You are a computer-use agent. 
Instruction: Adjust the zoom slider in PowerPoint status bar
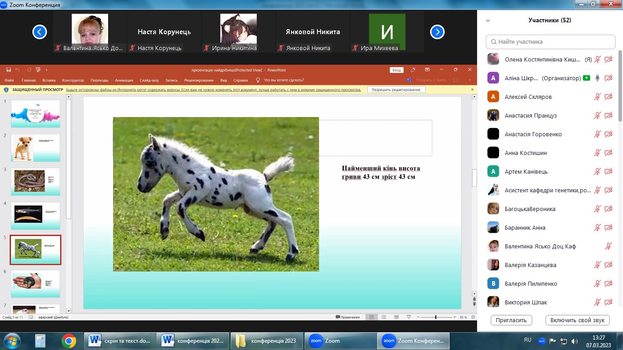[436, 317]
